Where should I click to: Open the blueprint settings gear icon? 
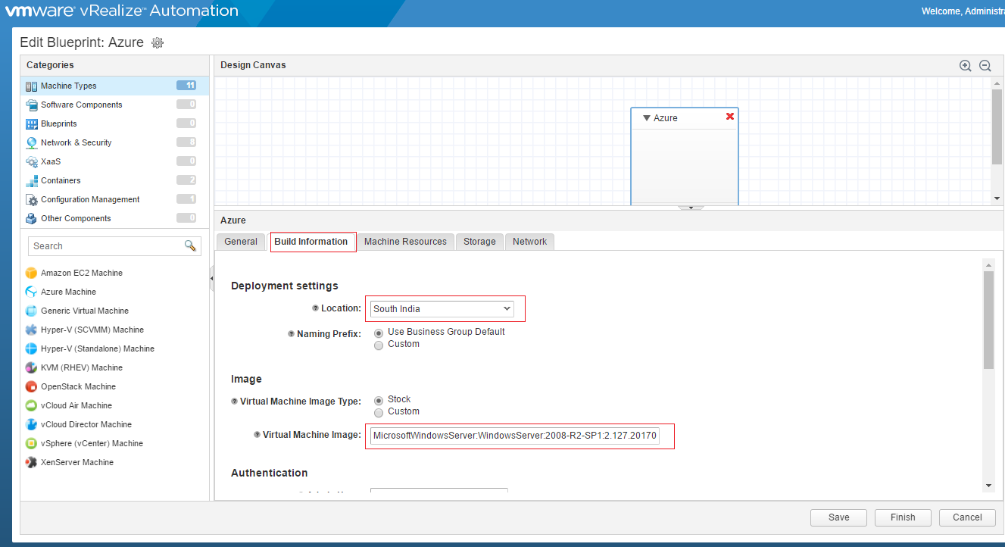click(x=157, y=43)
